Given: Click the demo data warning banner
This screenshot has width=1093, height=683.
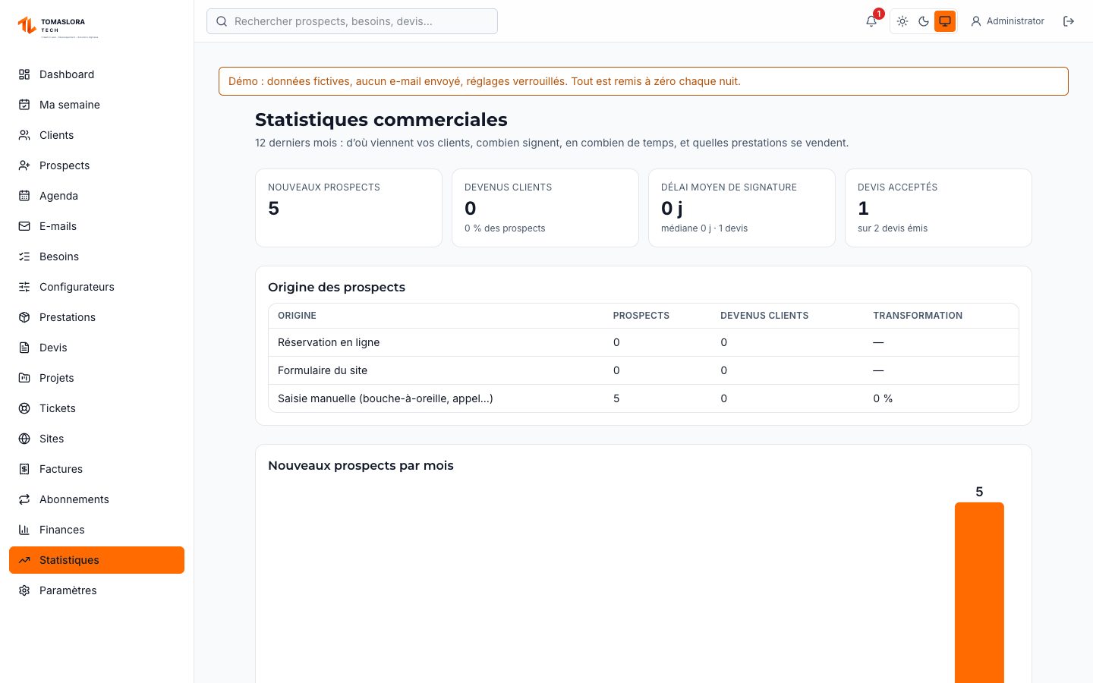Looking at the screenshot, I should (644, 81).
